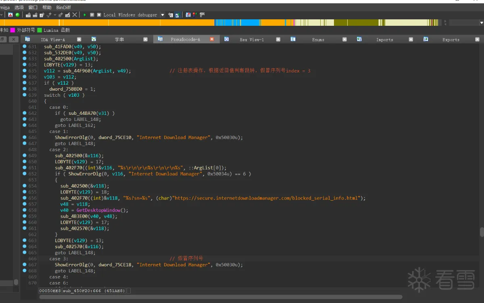
Task: Click the Hex View-1 tab icon
Action: tap(227, 39)
